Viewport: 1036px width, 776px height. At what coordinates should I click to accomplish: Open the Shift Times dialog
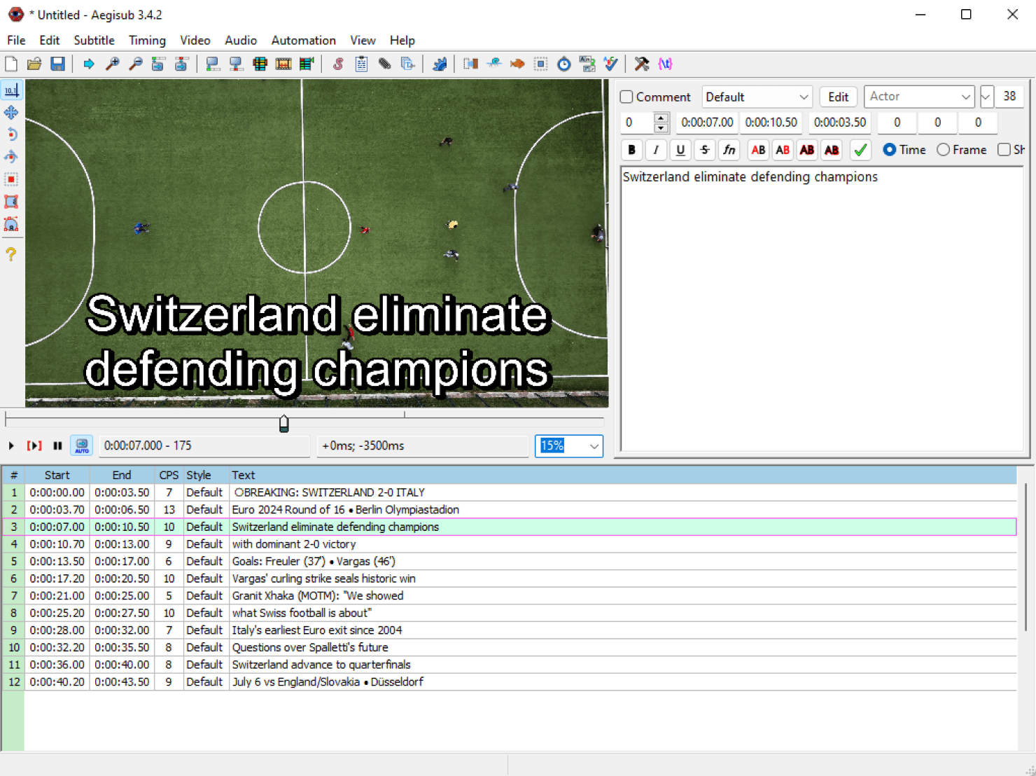point(563,64)
